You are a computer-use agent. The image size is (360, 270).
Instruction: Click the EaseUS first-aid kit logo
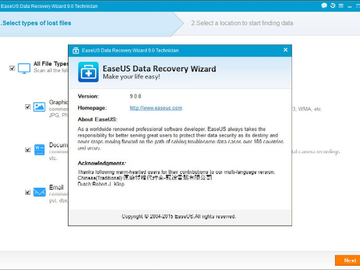(88, 72)
